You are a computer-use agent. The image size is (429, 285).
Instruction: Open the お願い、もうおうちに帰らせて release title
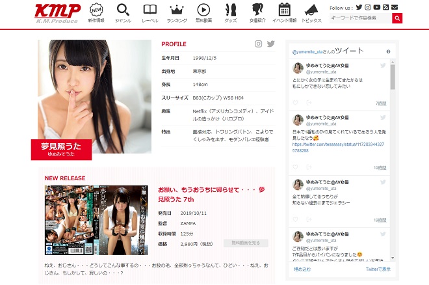pyautogui.click(x=211, y=195)
